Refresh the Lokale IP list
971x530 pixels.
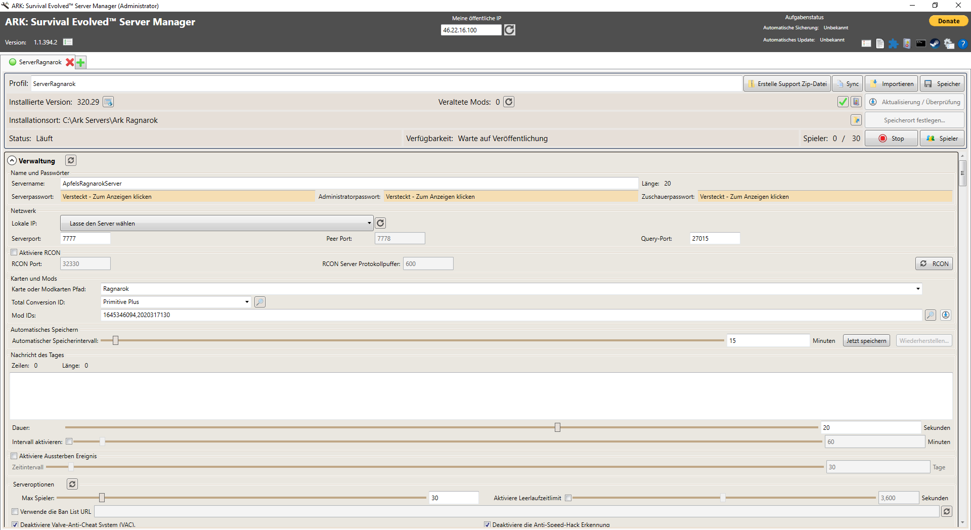(380, 223)
